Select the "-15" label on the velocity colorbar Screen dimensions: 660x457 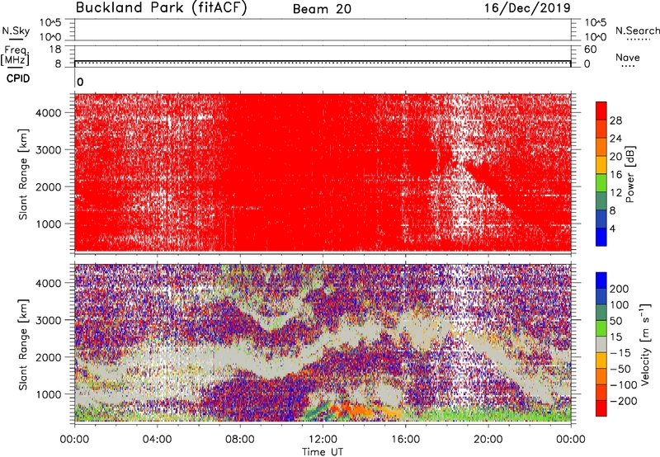click(620, 353)
